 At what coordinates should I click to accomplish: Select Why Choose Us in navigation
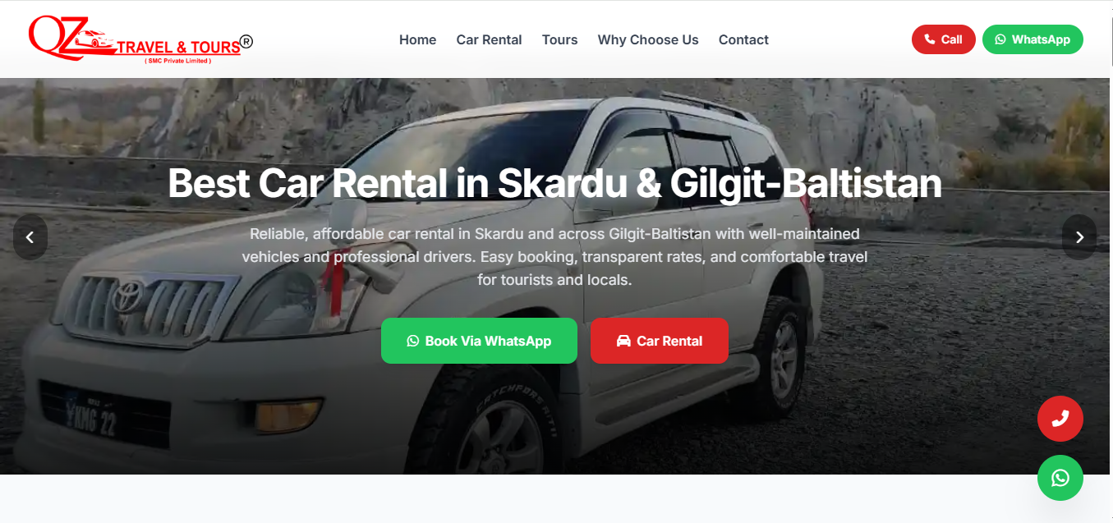tap(648, 39)
